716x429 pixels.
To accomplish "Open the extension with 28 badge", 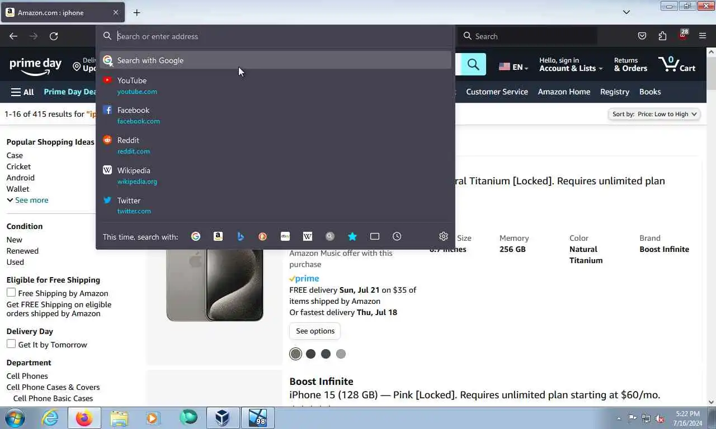I will (x=682, y=35).
